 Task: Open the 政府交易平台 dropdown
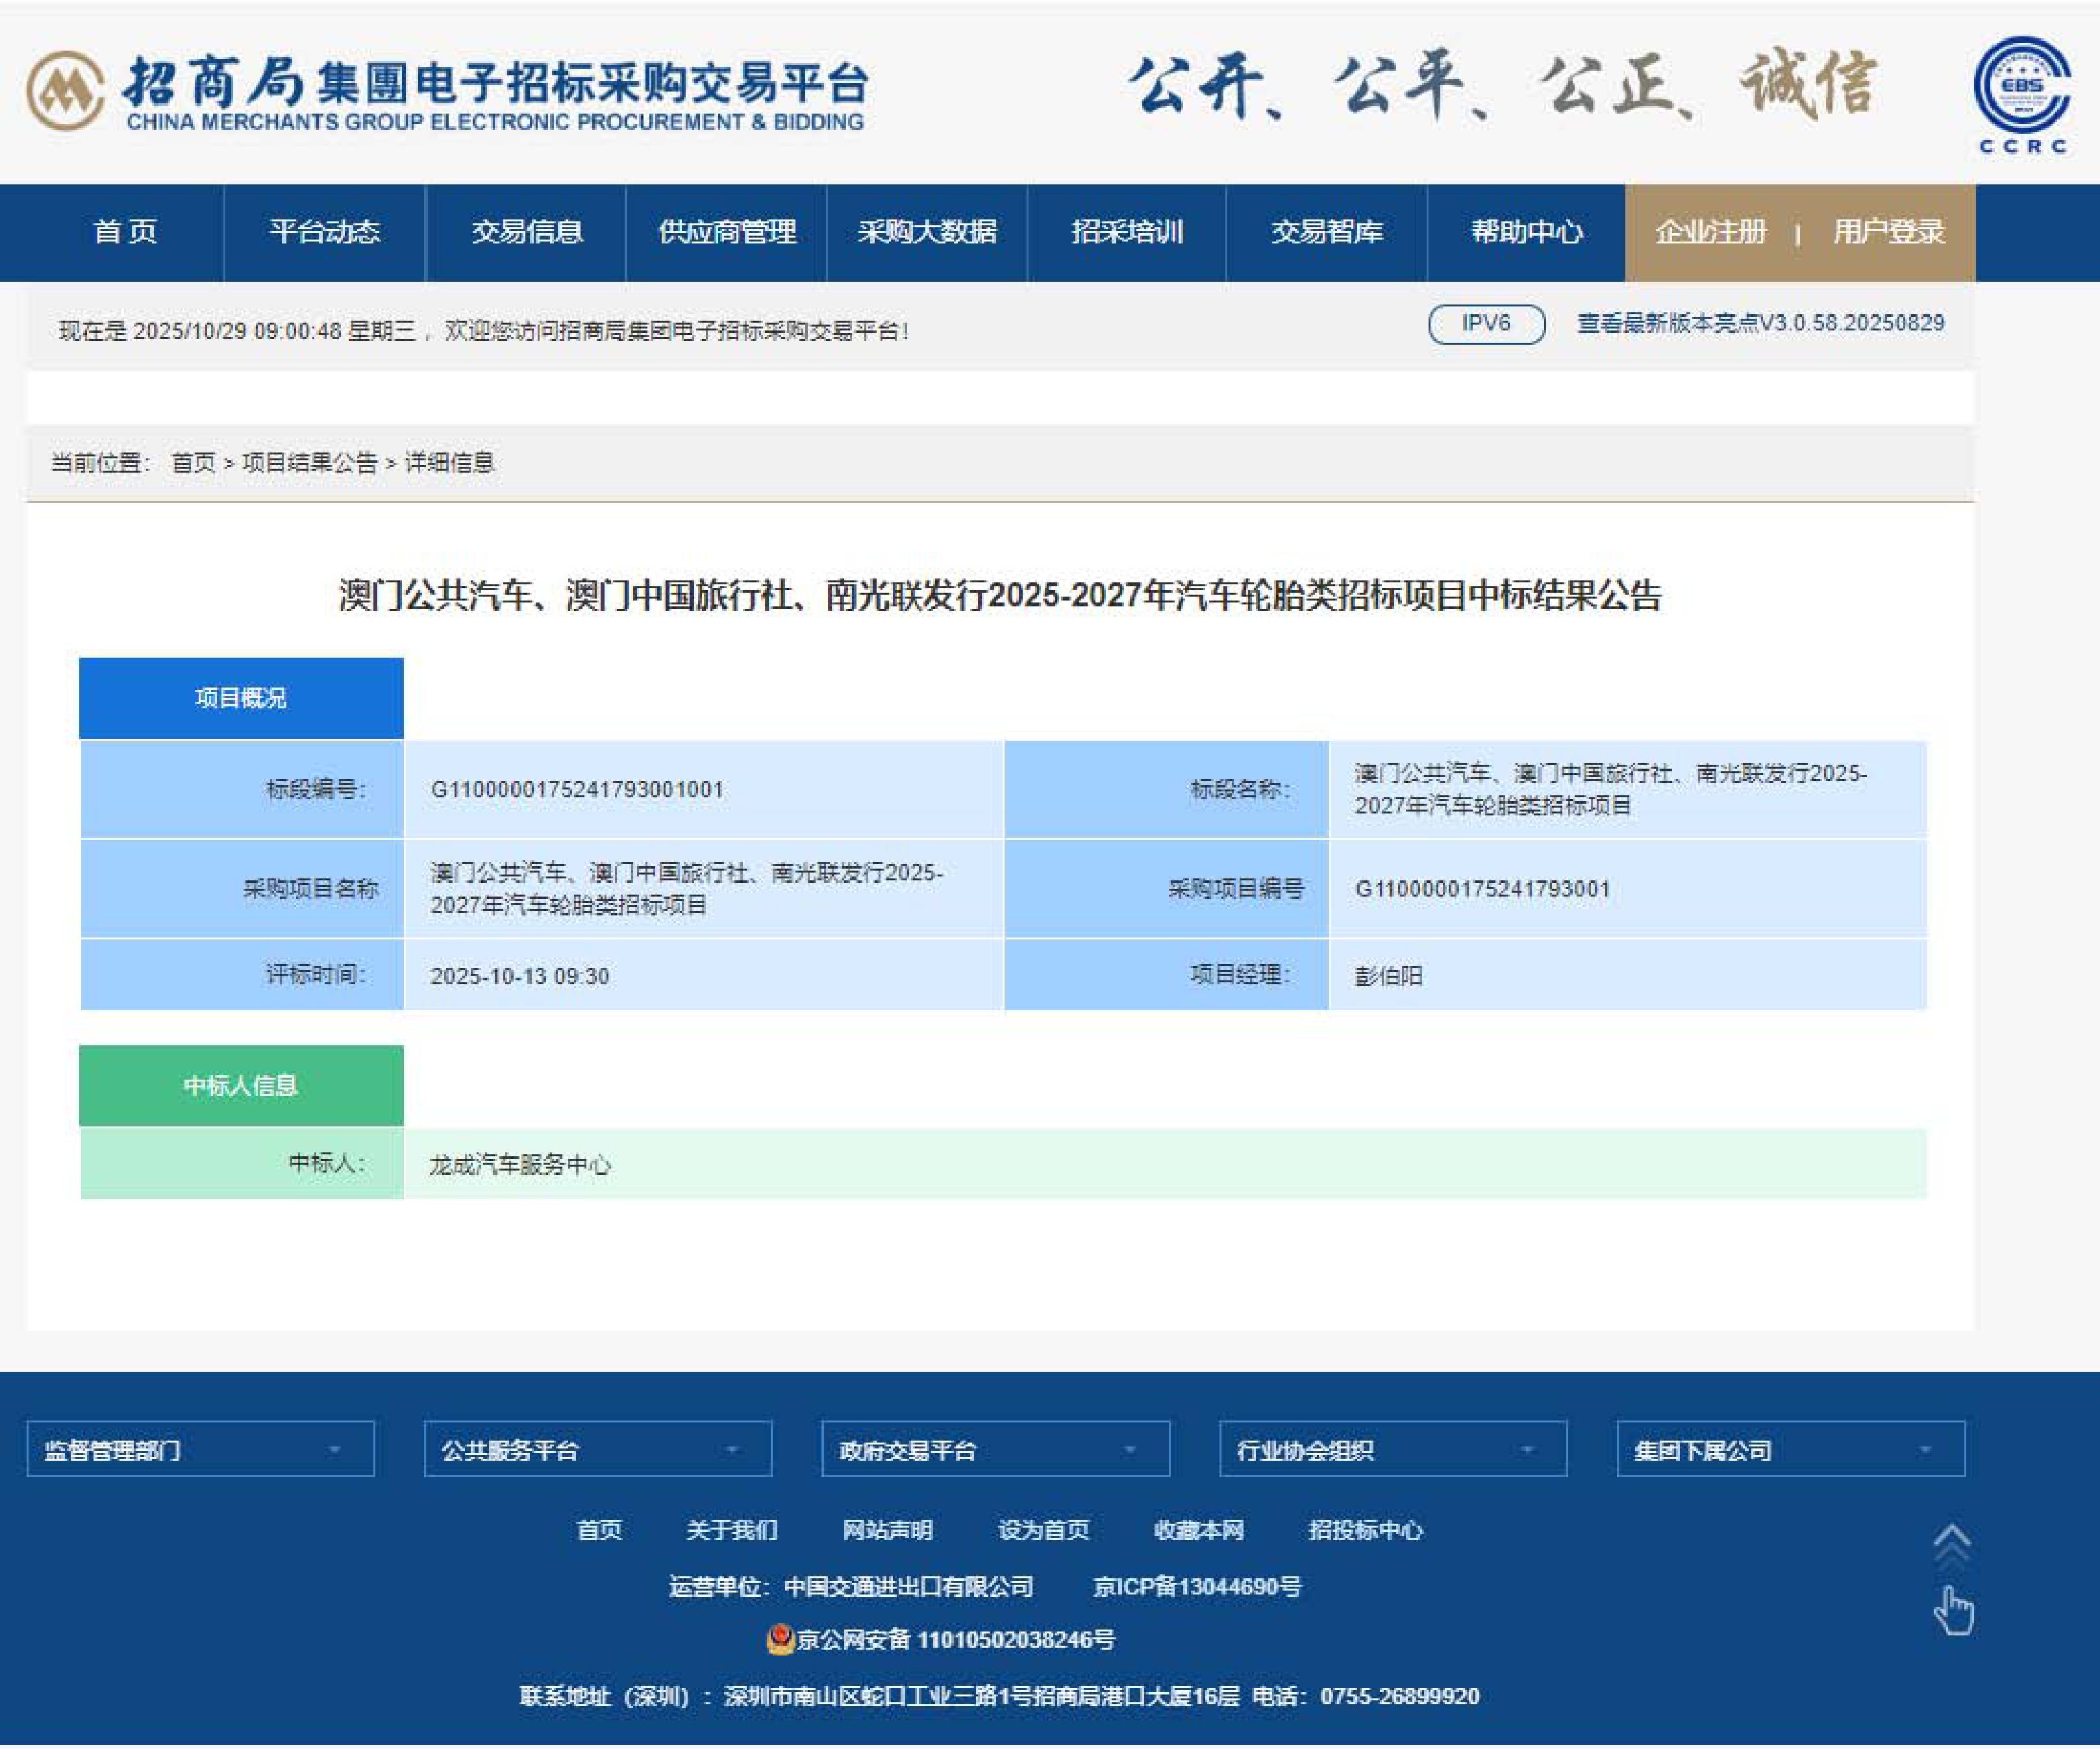(995, 1449)
